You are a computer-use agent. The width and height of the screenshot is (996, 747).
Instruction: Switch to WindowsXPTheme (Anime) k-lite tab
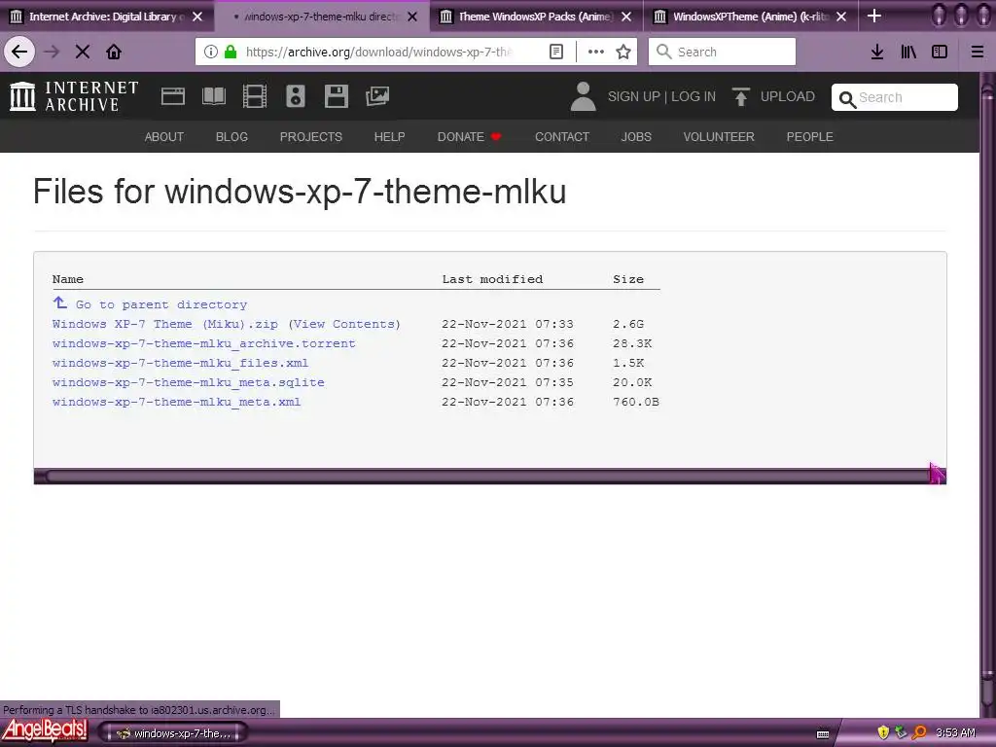(751, 17)
